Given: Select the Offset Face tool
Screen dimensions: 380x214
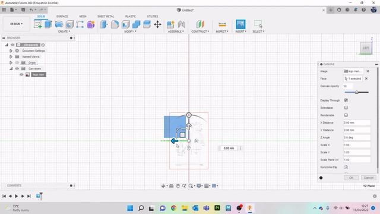Looking at the screenshot, I should pos(147,24).
